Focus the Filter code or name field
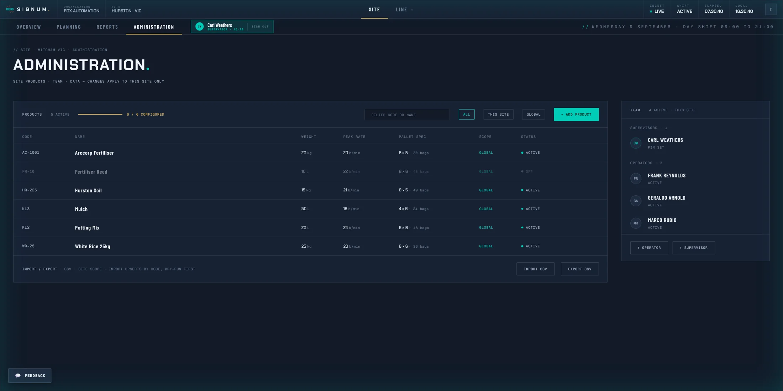 coord(407,115)
